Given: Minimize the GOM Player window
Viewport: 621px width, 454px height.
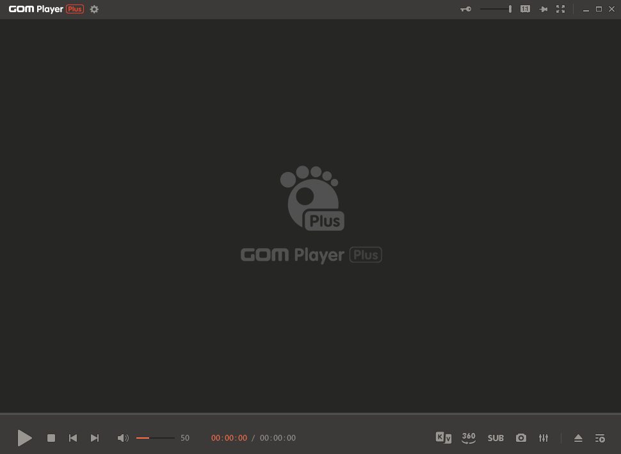Looking at the screenshot, I should point(586,10).
